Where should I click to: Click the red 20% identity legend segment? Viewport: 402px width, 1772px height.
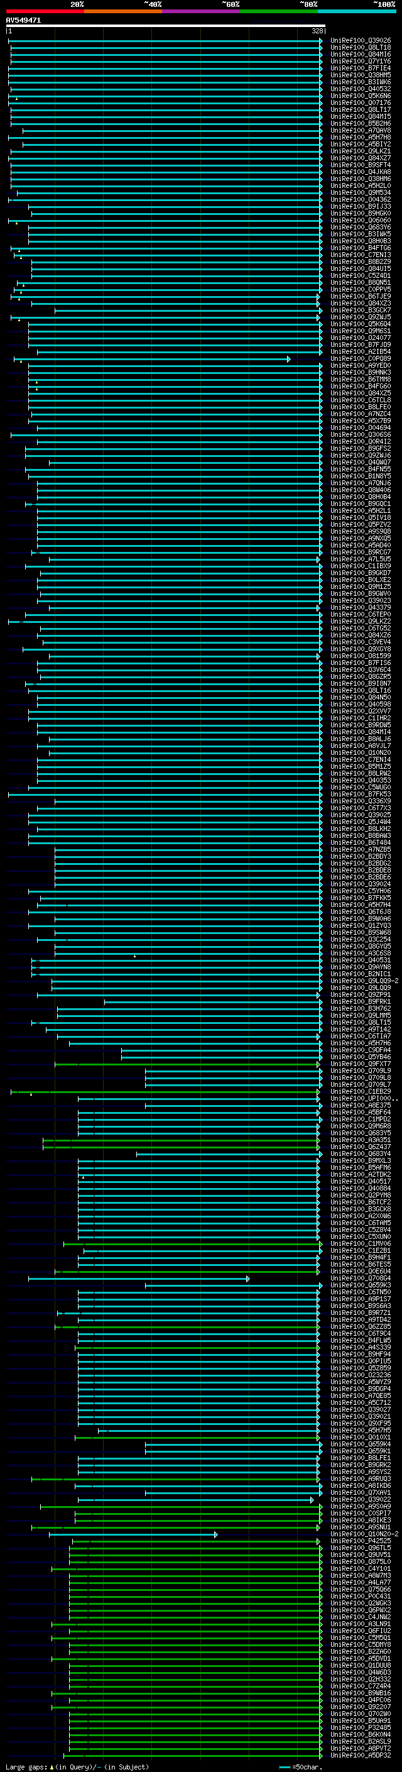pyautogui.click(x=45, y=11)
